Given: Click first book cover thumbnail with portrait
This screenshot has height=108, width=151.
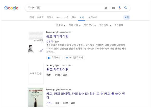Looking at the screenshot, I should [36, 42].
